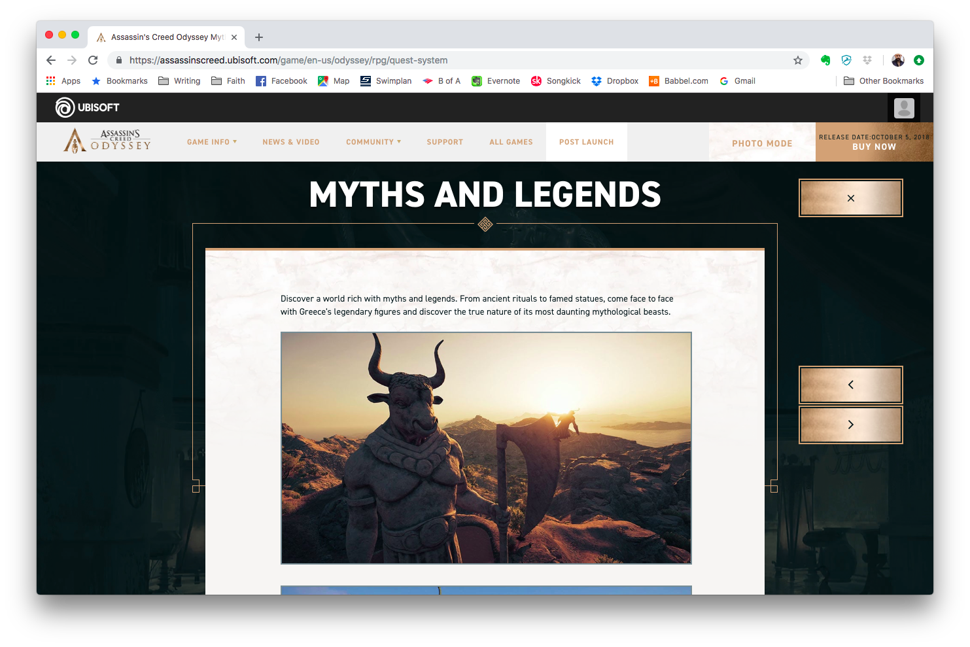The height and width of the screenshot is (647, 970).
Task: Open the Chrome profile avatar
Action: click(x=898, y=60)
